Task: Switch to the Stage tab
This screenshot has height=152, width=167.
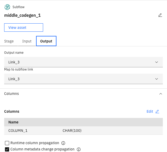Action: 9,41
